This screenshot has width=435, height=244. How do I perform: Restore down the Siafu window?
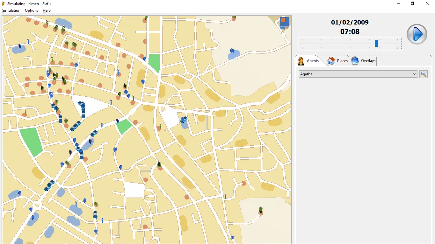click(413, 3)
